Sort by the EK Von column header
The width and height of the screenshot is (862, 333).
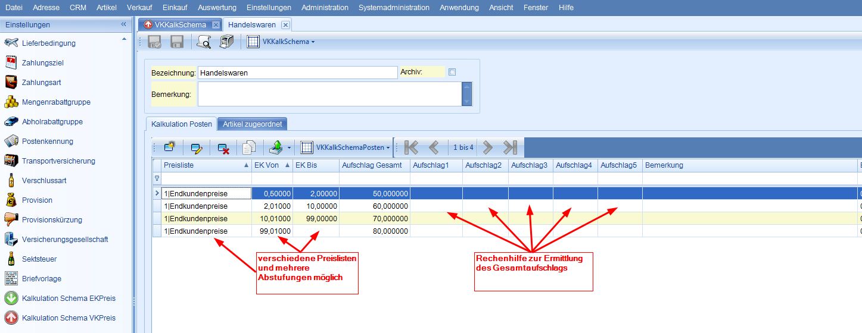[x=272, y=165]
